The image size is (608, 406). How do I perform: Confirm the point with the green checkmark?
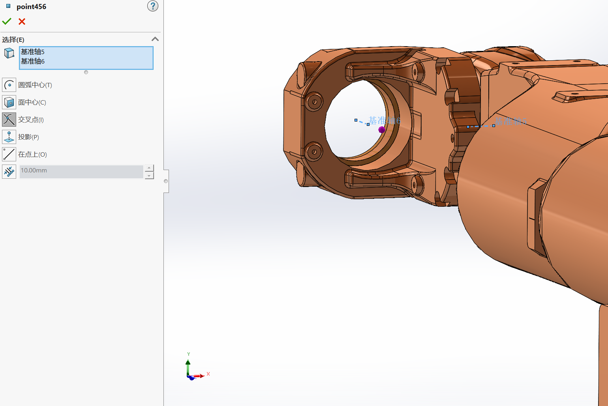[7, 21]
